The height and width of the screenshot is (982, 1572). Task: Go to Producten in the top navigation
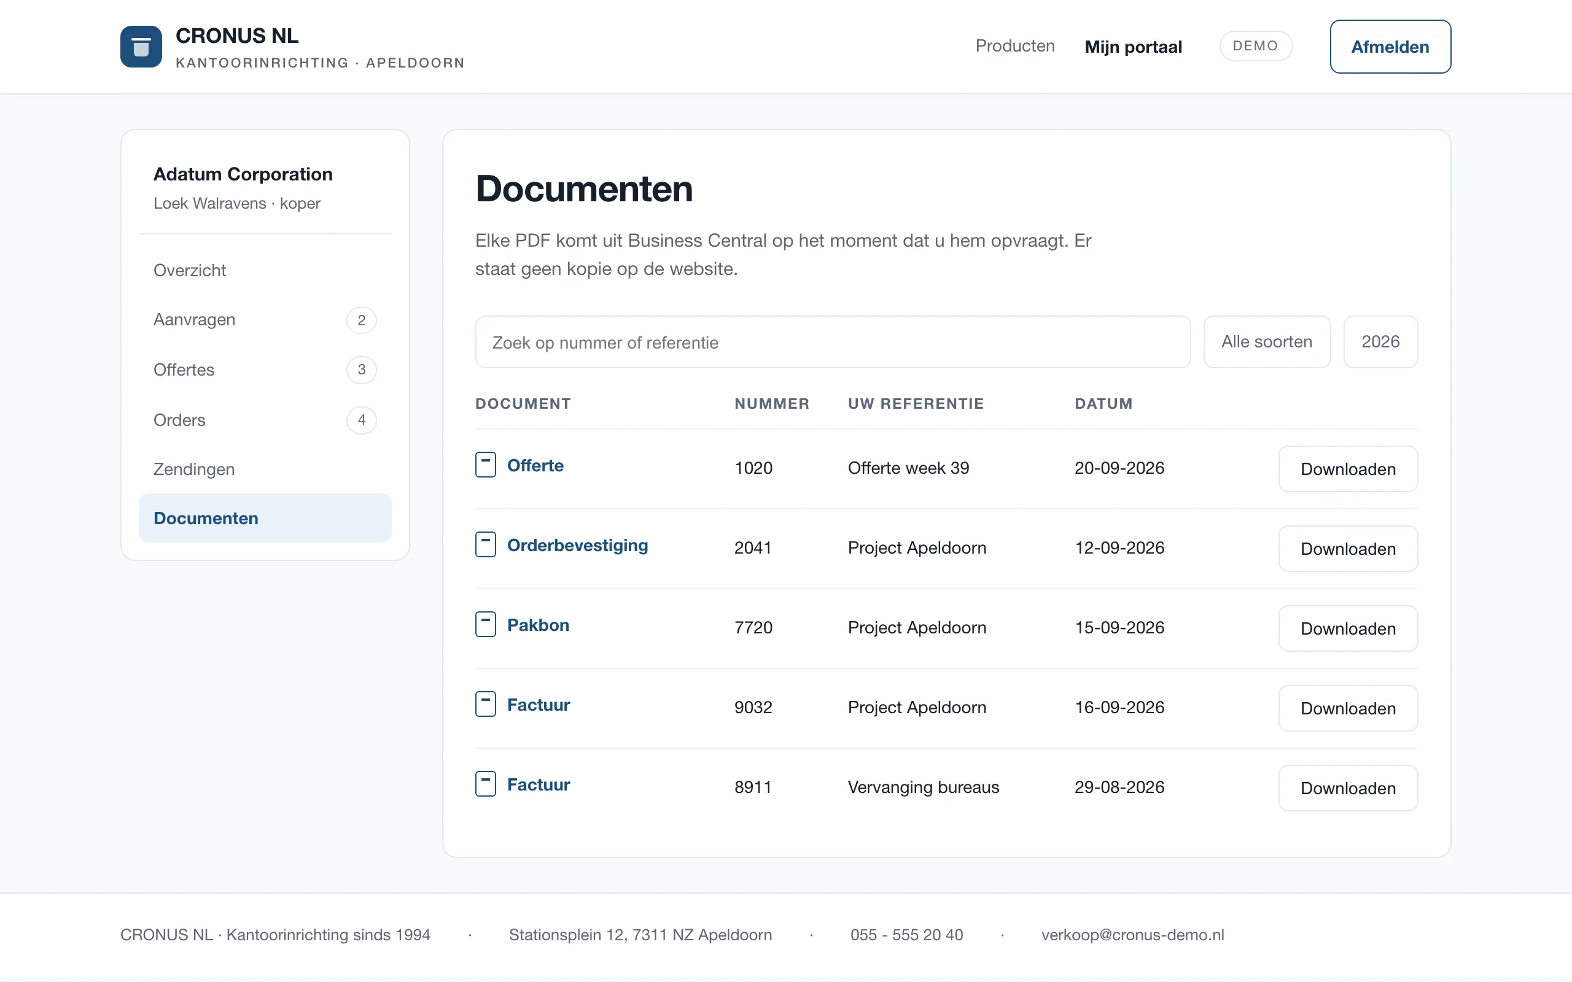[x=1014, y=46]
